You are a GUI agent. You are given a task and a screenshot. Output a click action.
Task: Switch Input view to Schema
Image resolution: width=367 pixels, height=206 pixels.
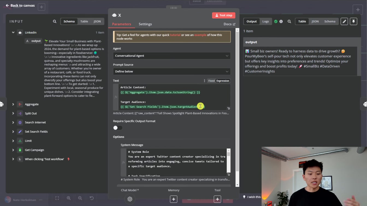tap(69, 21)
